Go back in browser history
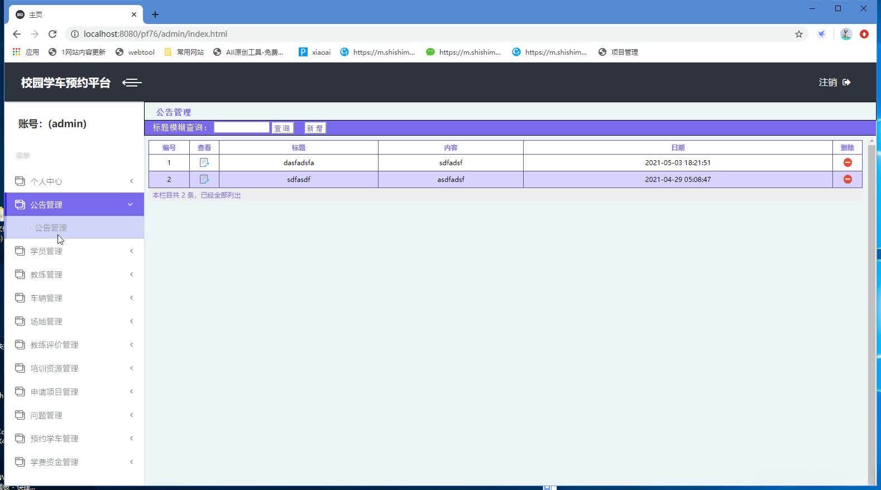Screen dimensions: 881x490 (x=17, y=34)
